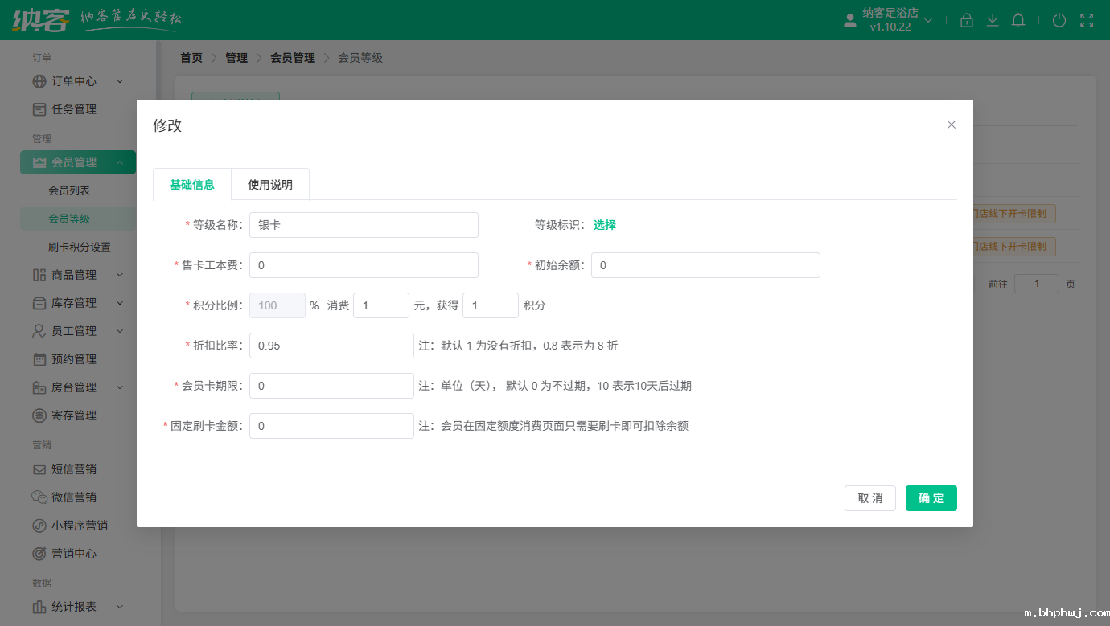Expand the 订单中心 menu arrow
The width and height of the screenshot is (1110, 626).
[120, 81]
